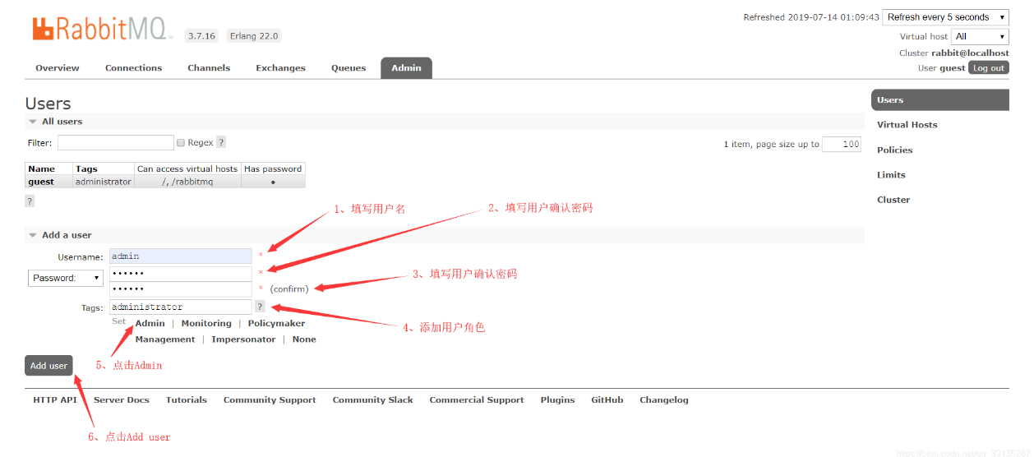Click the help icon next to Regex
Screen dimensions: 1034x457
[221, 143]
